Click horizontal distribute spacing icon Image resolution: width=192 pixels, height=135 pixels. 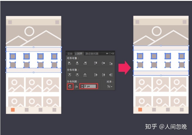point(76,87)
